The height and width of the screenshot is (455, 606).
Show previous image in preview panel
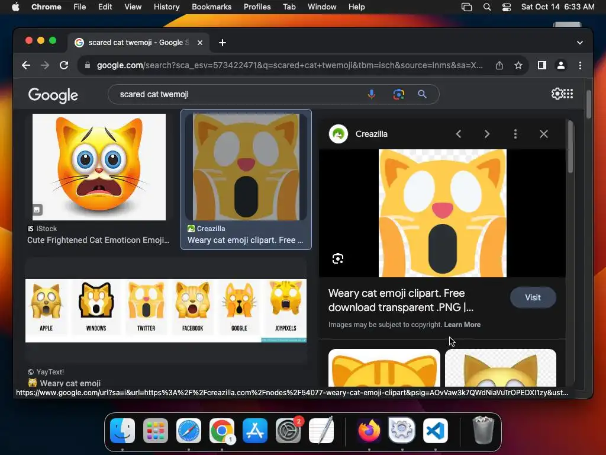(x=459, y=134)
